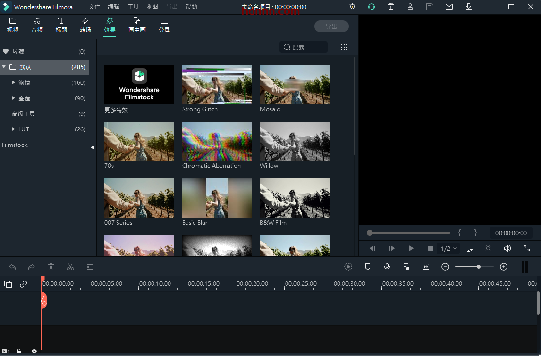Open Filmstock in the sidebar
Image resolution: width=541 pixels, height=356 pixels.
15,145
